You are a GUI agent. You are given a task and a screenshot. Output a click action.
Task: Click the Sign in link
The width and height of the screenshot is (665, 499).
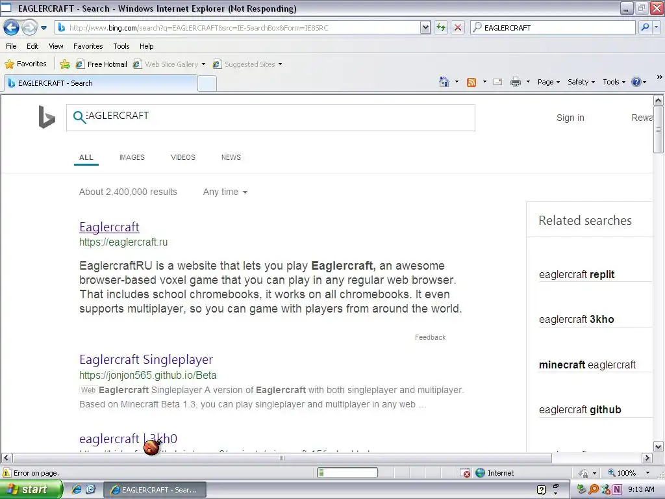pyautogui.click(x=570, y=118)
